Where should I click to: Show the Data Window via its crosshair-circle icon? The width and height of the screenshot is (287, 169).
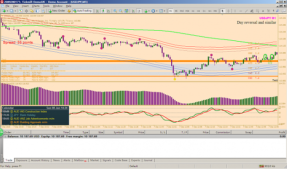tap(26, 11)
